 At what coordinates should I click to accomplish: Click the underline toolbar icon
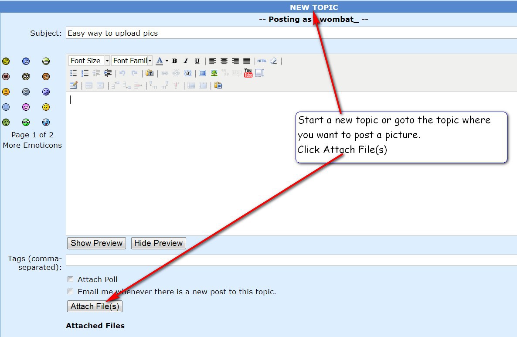coord(197,61)
